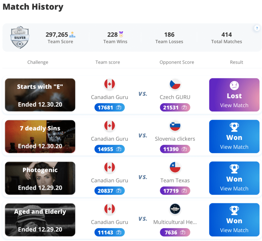Click the Teams Silver league badge
The image size is (262, 241).
[20, 37]
